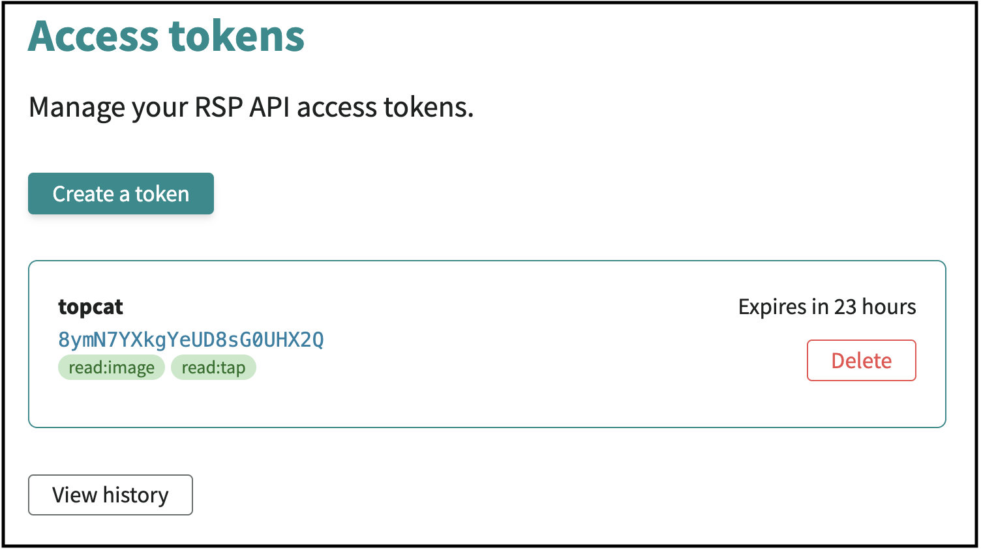This screenshot has width=981, height=550.
Task: Click the Expires in 23 hours label
Action: [826, 307]
